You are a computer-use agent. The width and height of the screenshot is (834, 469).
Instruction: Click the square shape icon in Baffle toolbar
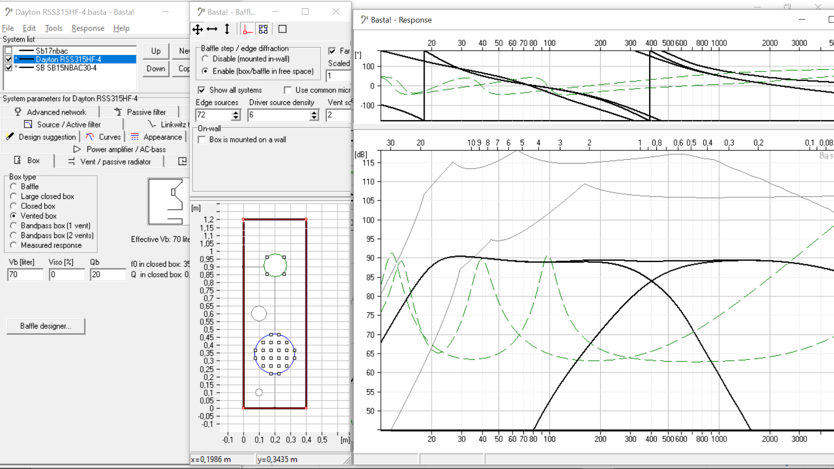click(282, 29)
